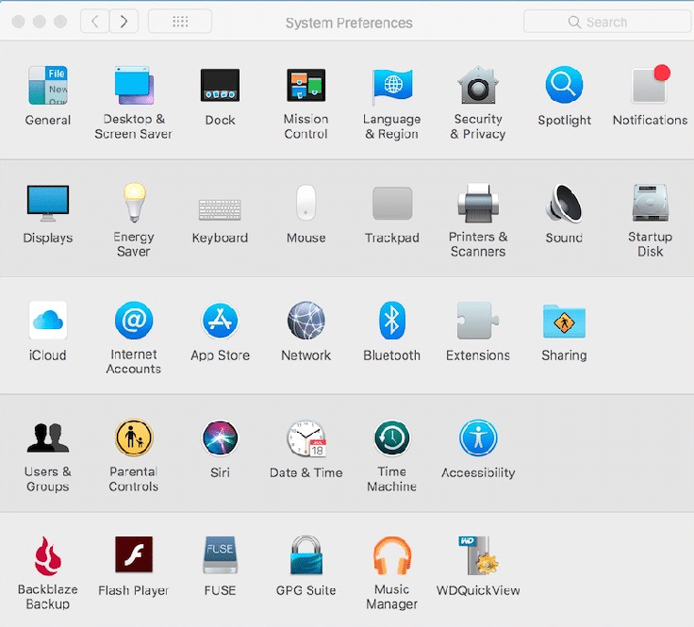Click the Back arrow button
Screen dimensions: 694x627
coord(94,22)
